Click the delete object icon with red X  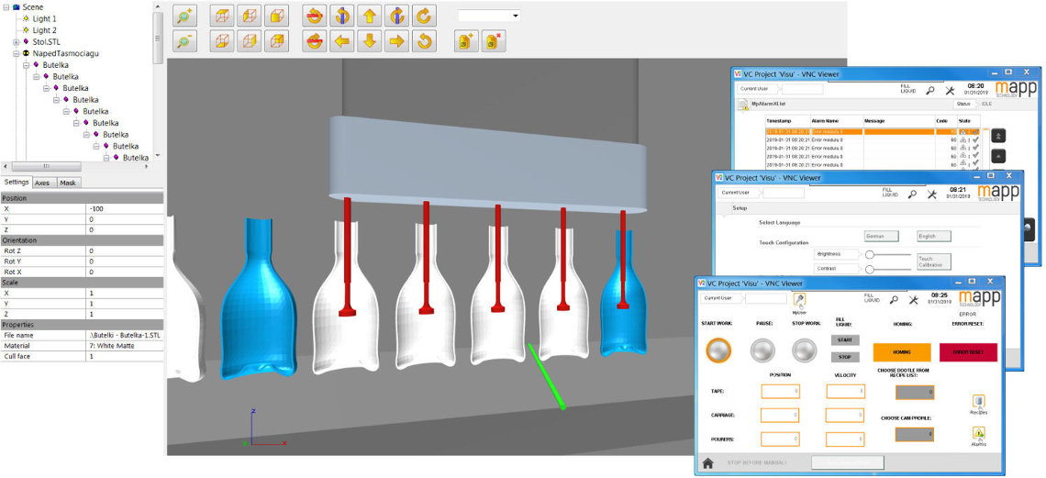click(494, 41)
